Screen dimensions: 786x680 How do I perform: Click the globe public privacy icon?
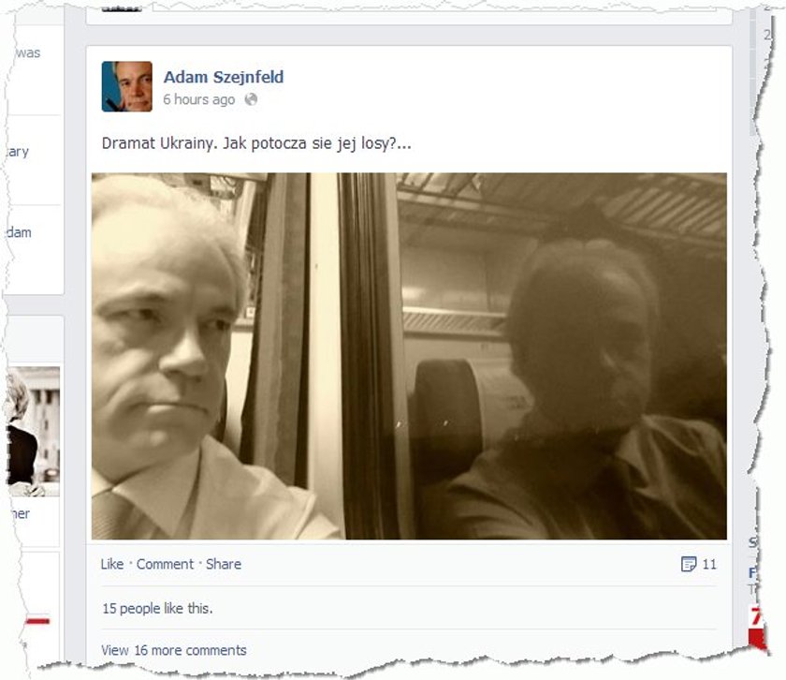251,99
